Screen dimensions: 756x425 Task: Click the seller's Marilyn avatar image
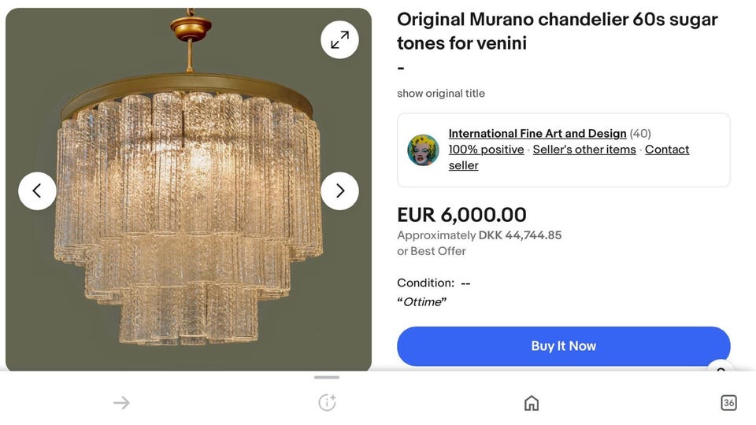[x=423, y=150]
